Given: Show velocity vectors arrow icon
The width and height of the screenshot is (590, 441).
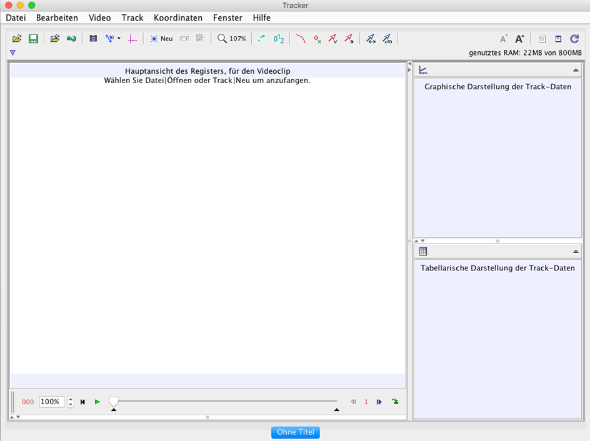Looking at the screenshot, I should [x=332, y=38].
